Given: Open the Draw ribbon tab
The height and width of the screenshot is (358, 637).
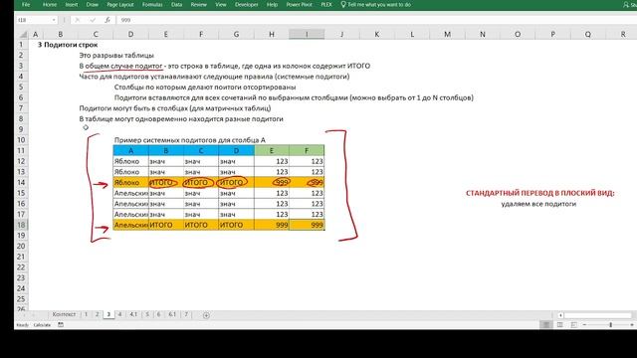Looking at the screenshot, I should pyautogui.click(x=93, y=4).
